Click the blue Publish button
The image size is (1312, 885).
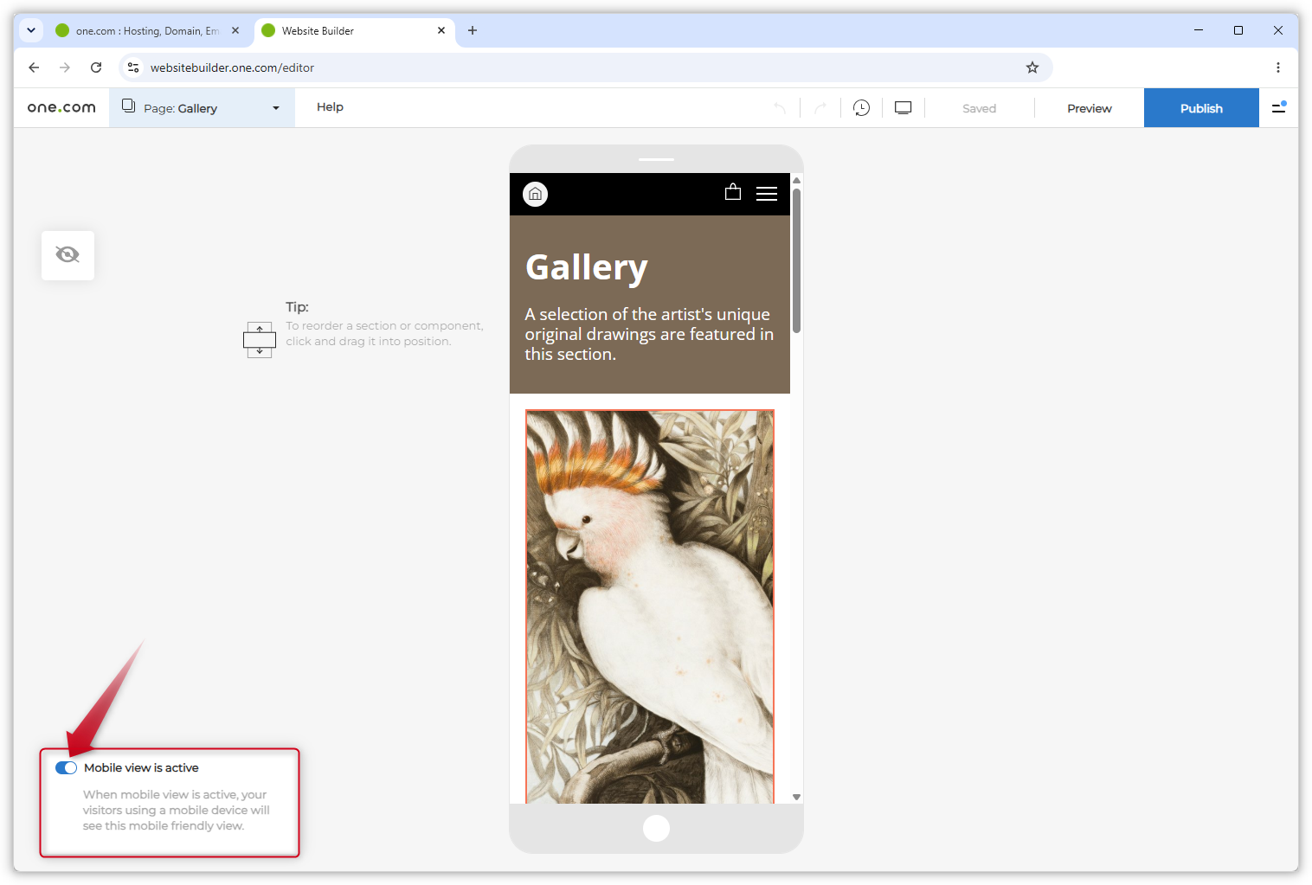pyautogui.click(x=1201, y=108)
